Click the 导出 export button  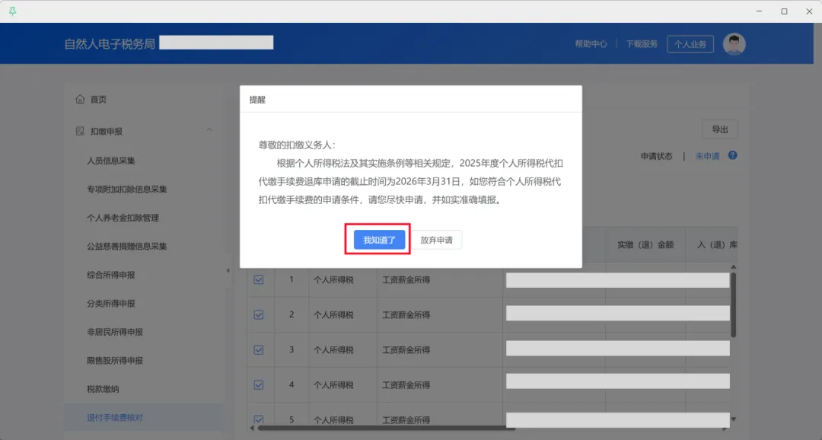pos(719,129)
